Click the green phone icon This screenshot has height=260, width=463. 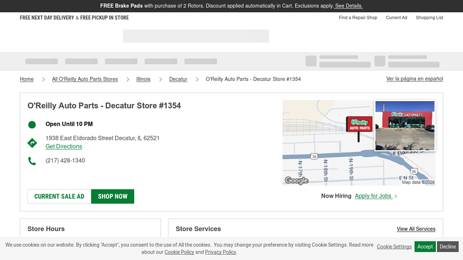32,161
